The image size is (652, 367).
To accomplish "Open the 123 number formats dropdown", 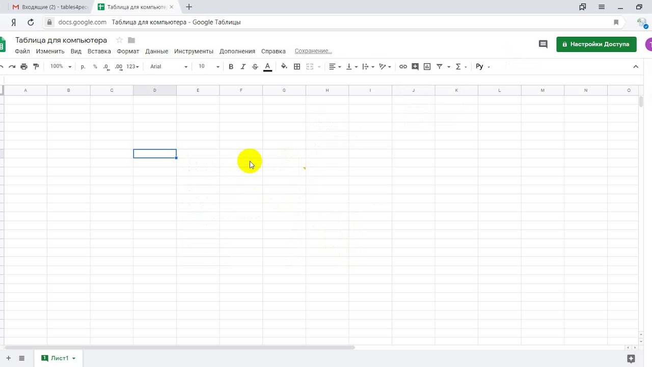I will (132, 66).
